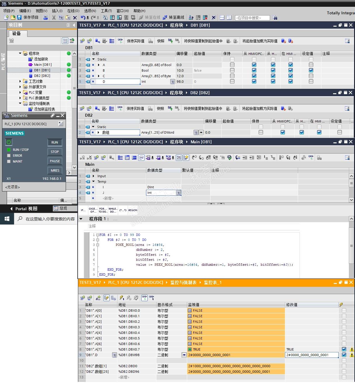Select the 设备 tab in project tree
The width and height of the screenshot is (355, 383).
pos(18,33)
